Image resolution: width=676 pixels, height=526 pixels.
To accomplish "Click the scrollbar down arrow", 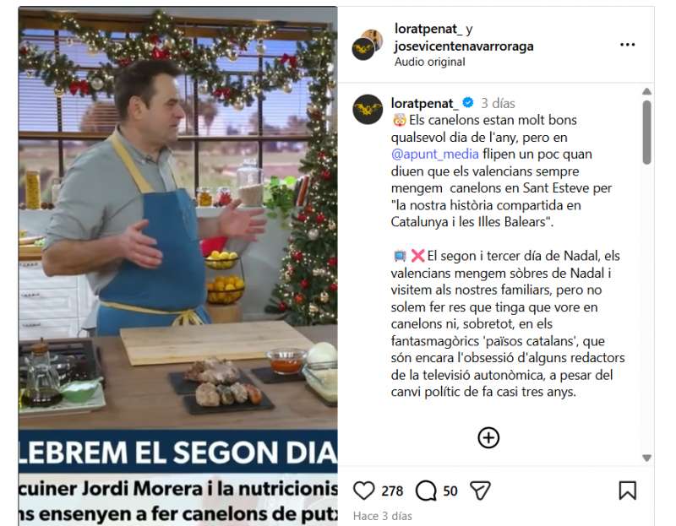I will pyautogui.click(x=646, y=458).
